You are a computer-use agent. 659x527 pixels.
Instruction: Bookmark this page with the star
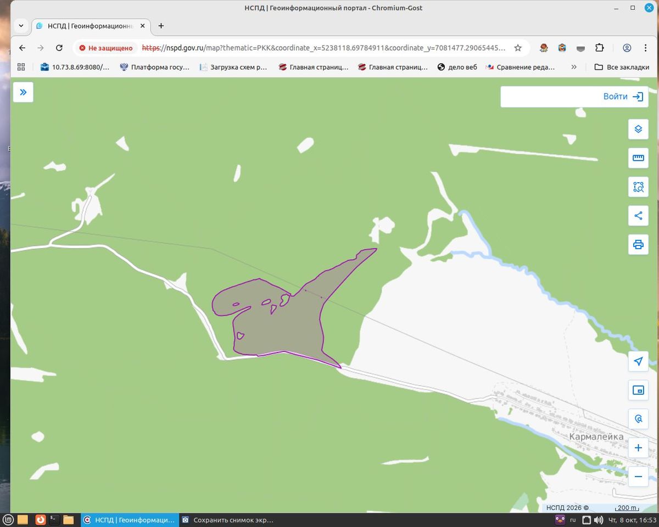pos(518,48)
